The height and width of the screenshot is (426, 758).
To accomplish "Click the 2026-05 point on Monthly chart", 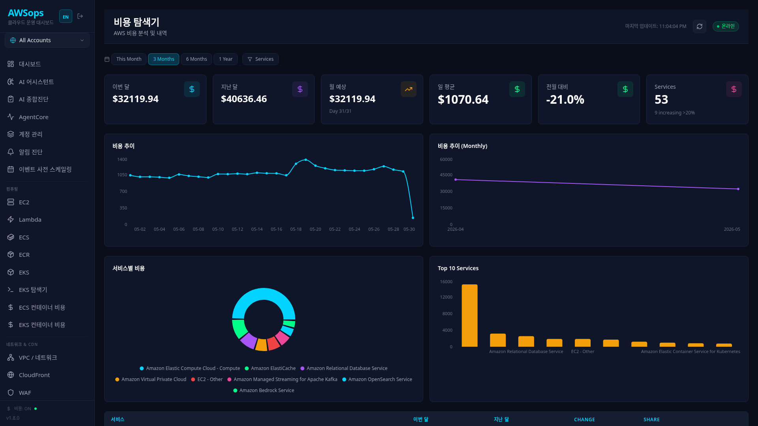I will 738,189.
